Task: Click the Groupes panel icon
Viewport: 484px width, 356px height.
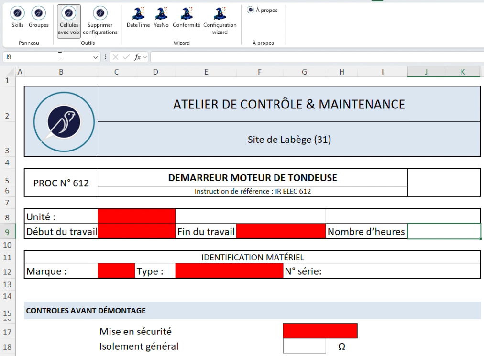Action: (x=38, y=17)
